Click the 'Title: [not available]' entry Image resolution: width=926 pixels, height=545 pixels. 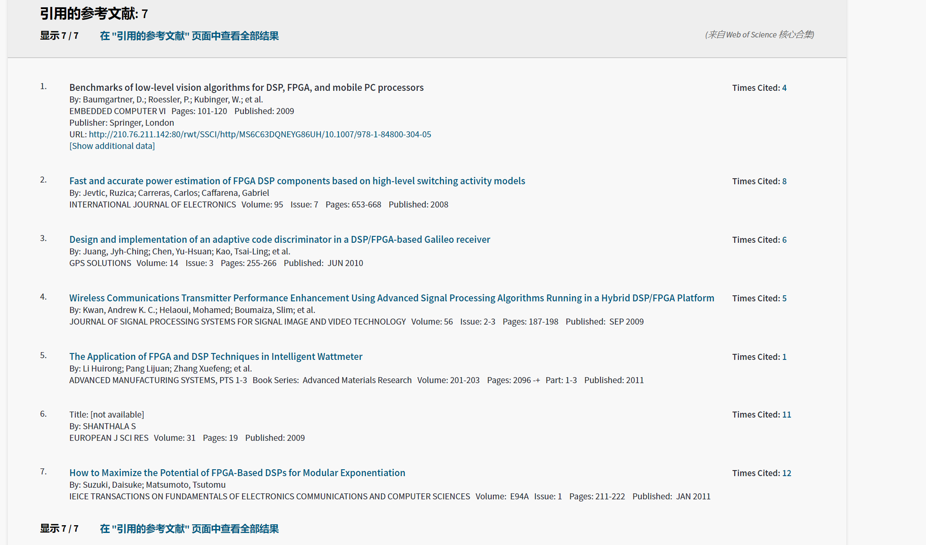pos(107,415)
